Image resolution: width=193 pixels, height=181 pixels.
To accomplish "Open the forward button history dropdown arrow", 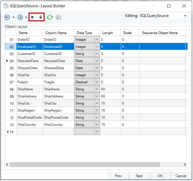I will click(26, 17).
